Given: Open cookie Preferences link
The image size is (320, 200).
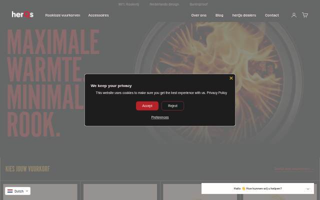Looking at the screenshot, I should tap(160, 117).
